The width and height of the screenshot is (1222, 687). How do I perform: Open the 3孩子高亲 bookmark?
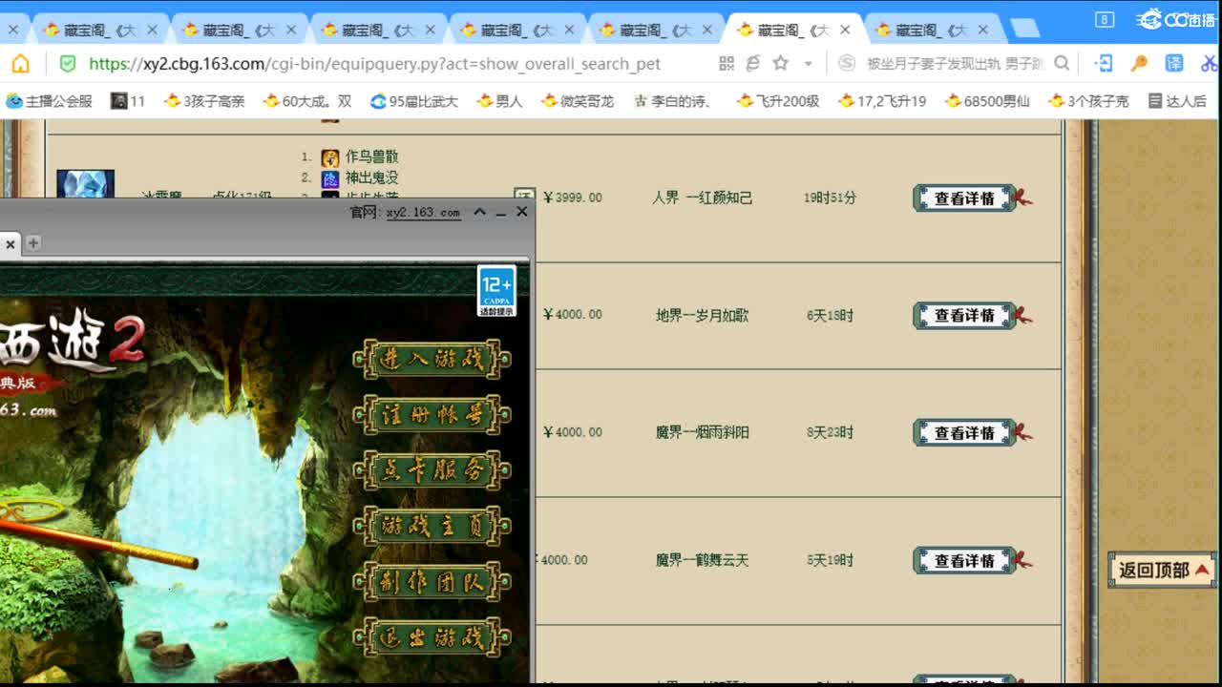[x=204, y=100]
